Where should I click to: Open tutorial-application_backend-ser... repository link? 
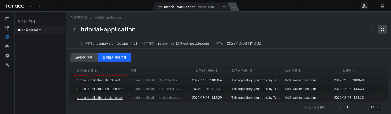click(101, 98)
